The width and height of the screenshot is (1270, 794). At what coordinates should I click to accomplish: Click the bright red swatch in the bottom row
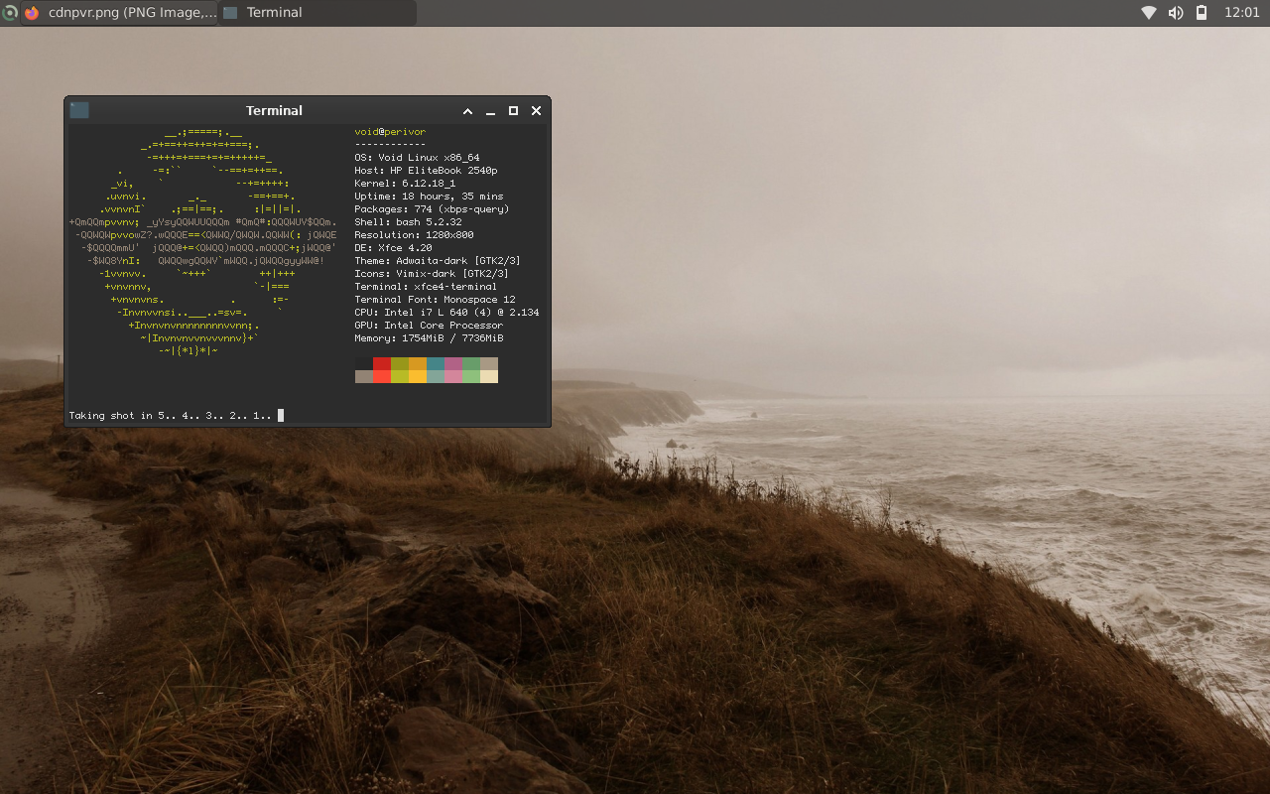click(382, 376)
